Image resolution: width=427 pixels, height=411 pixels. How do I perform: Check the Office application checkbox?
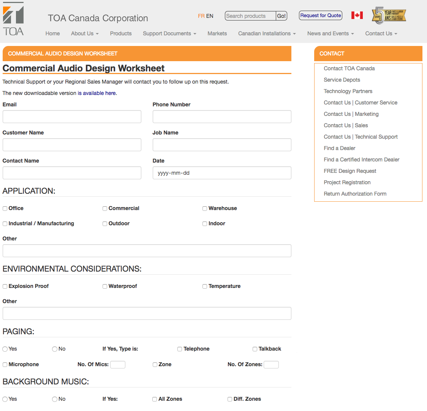5,209
